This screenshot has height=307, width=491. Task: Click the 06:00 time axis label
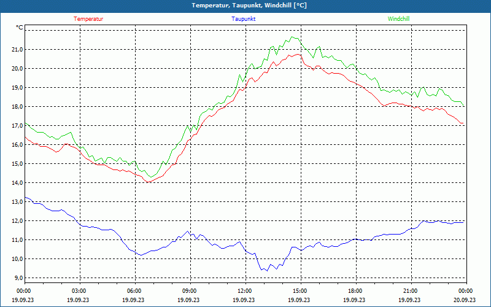[133, 291]
